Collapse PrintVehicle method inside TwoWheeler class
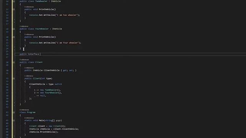 (x=14, y=9)
